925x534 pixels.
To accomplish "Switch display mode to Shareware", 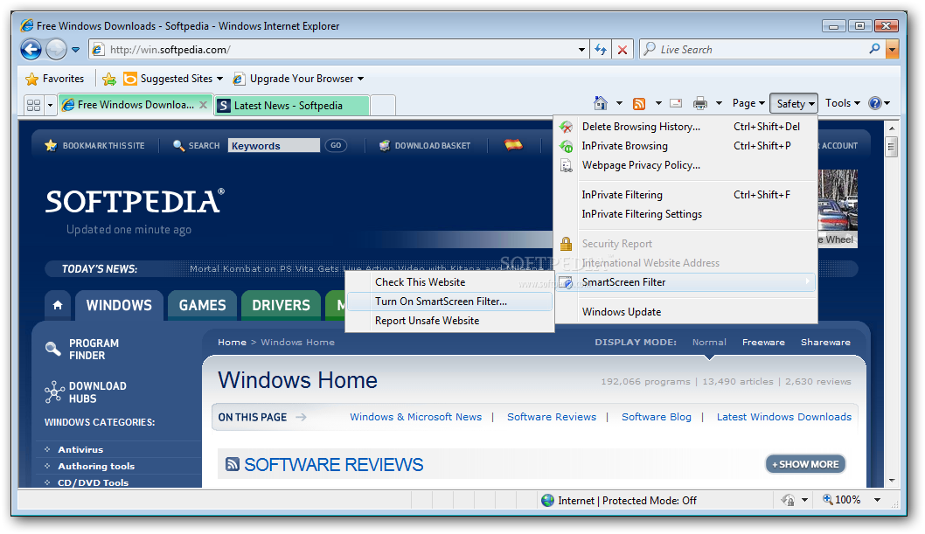I will click(x=825, y=343).
